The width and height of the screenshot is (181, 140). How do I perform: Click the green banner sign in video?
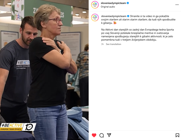point(48,12)
